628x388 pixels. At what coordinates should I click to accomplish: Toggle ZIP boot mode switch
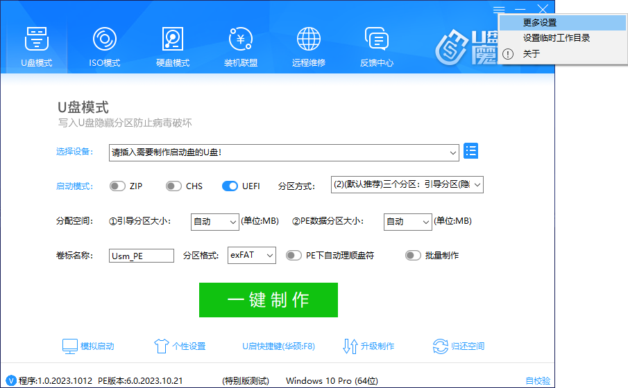tap(117, 186)
